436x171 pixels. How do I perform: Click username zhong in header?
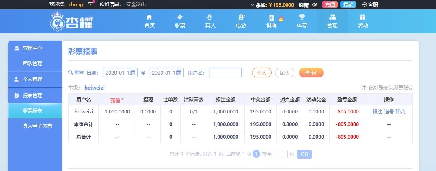pyautogui.click(x=76, y=4)
